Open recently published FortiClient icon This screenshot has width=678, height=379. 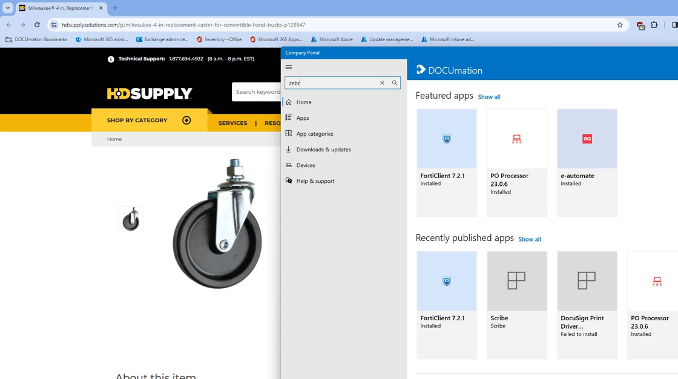[447, 281]
